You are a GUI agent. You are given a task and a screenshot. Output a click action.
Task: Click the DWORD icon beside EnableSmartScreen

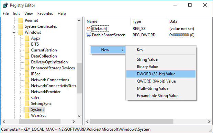(89, 35)
